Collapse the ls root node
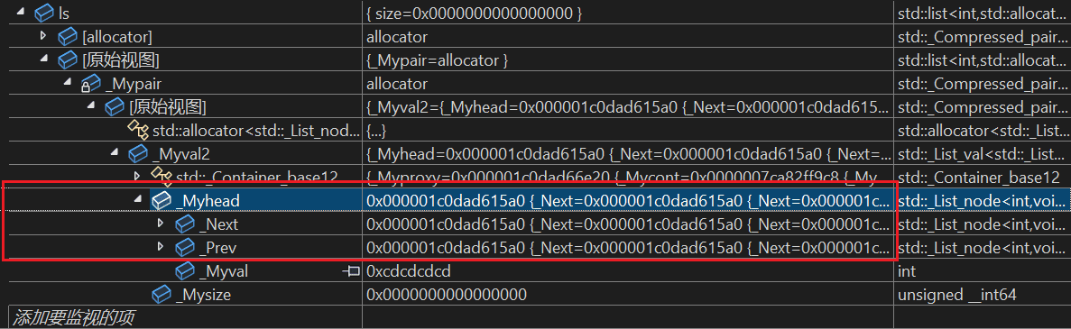 [x=19, y=12]
